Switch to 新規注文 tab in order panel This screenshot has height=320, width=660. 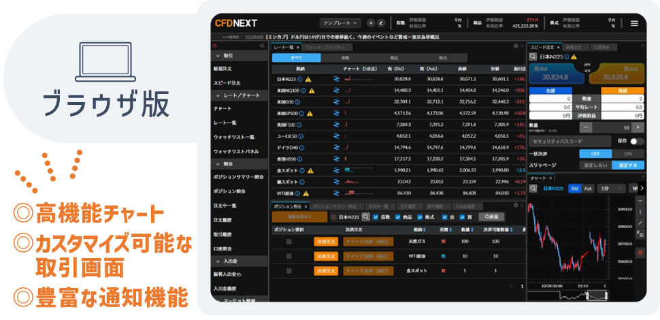575,47
